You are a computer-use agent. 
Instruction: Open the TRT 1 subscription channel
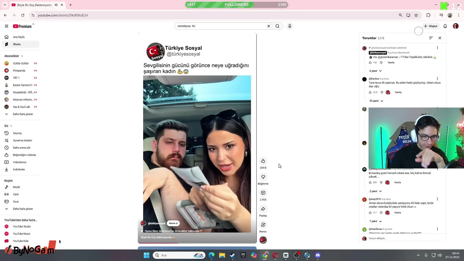click(x=21, y=78)
